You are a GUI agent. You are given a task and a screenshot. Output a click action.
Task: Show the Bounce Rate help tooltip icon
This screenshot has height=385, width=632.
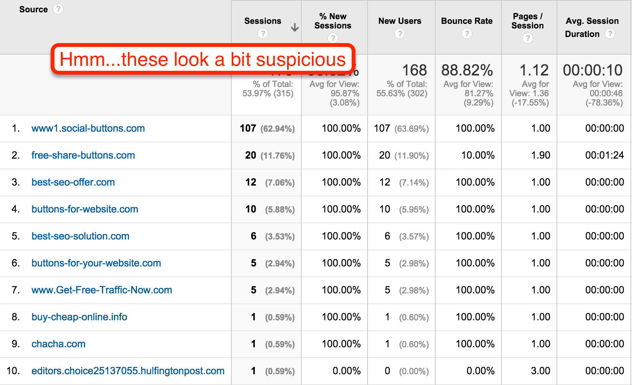[x=467, y=33]
